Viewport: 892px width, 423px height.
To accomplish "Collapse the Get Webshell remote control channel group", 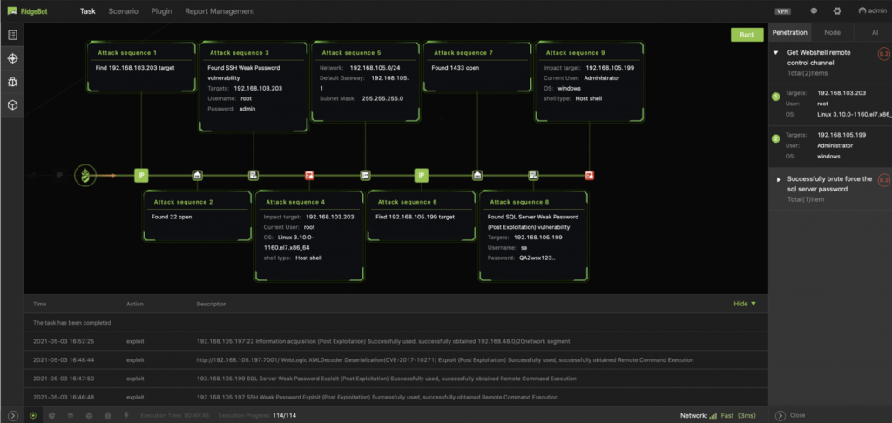I will click(776, 52).
